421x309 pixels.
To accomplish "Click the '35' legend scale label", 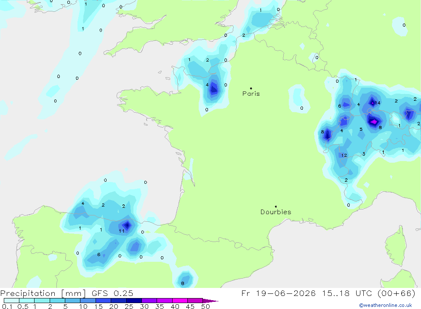I will [160, 306].
